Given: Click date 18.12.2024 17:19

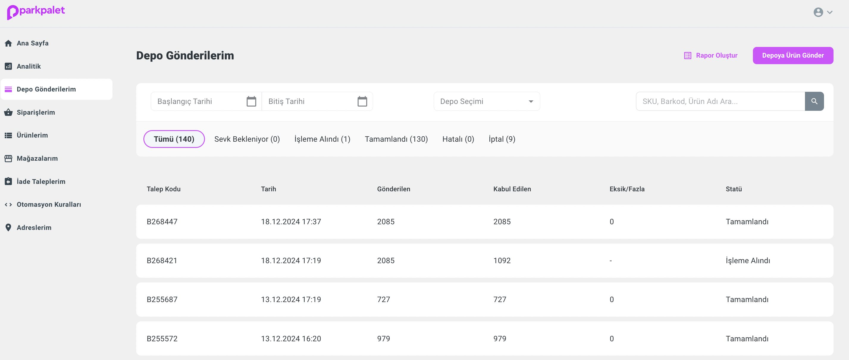Looking at the screenshot, I should coord(291,260).
